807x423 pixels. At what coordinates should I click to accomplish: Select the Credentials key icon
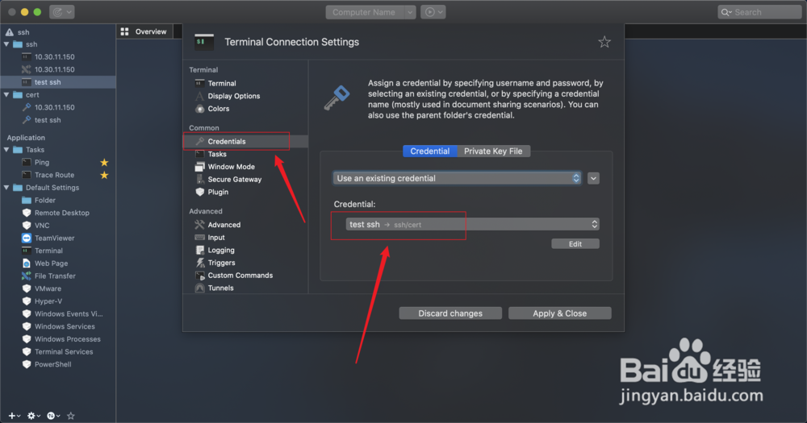click(199, 141)
